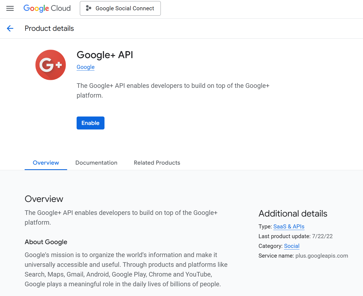Open the Google publisher link

86,67
